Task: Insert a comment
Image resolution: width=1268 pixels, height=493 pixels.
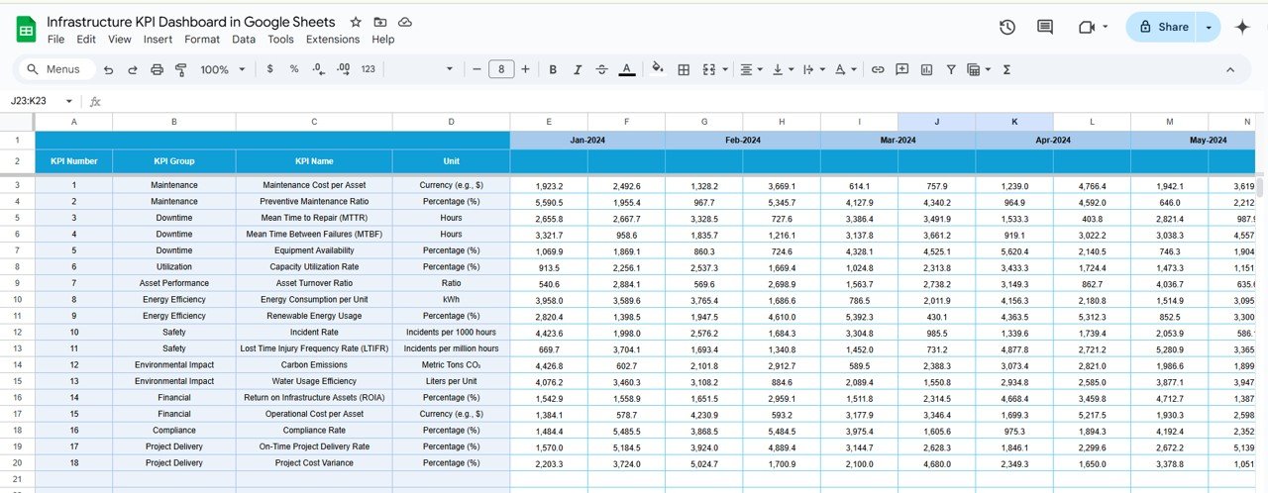Action: [x=902, y=69]
